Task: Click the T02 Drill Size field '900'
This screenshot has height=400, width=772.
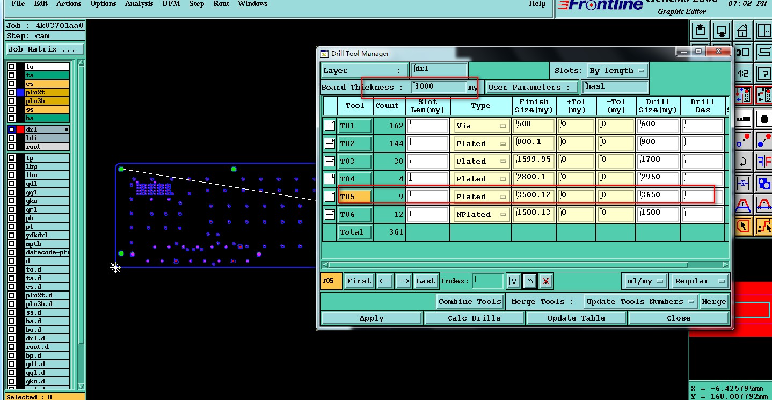Action: pos(658,142)
